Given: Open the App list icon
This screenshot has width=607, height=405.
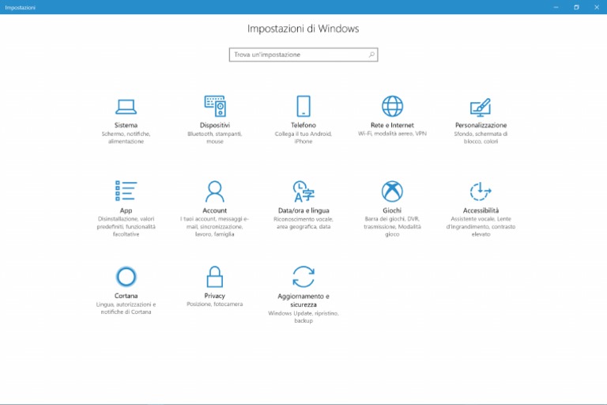Looking at the screenshot, I should pyautogui.click(x=126, y=191).
